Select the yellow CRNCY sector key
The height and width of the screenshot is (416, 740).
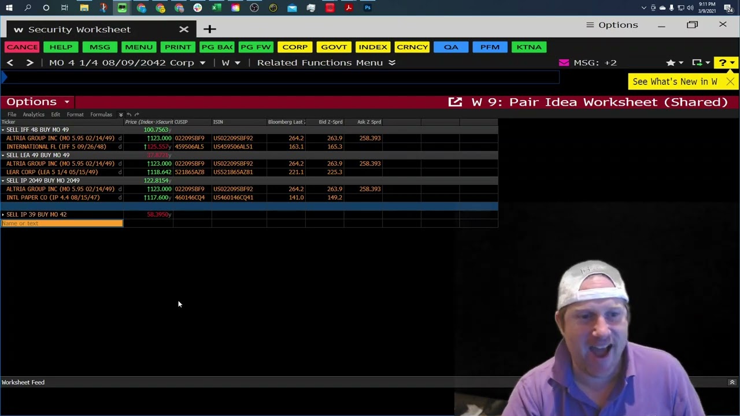pos(412,47)
